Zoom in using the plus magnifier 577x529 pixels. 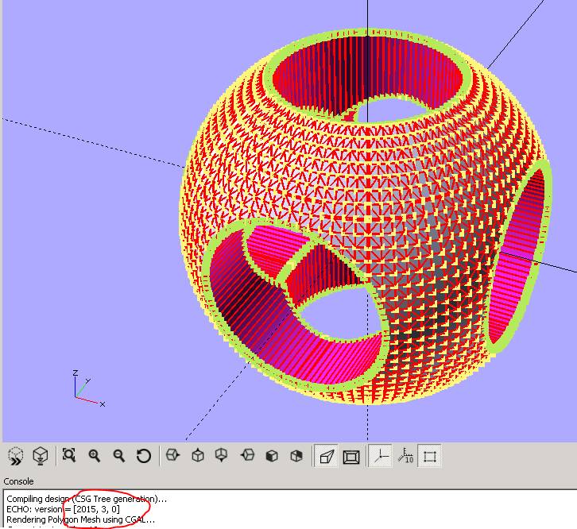coord(95,456)
